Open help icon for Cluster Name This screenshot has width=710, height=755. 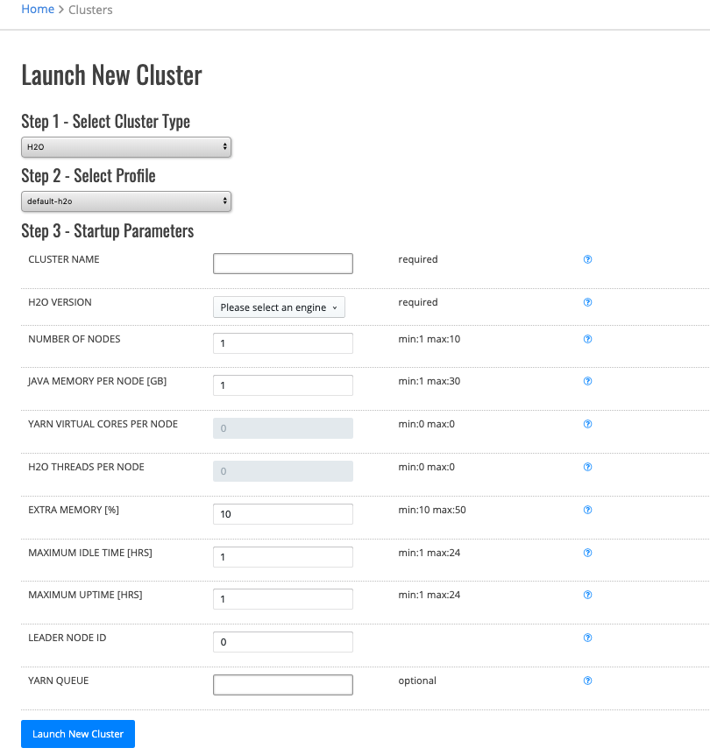[587, 259]
